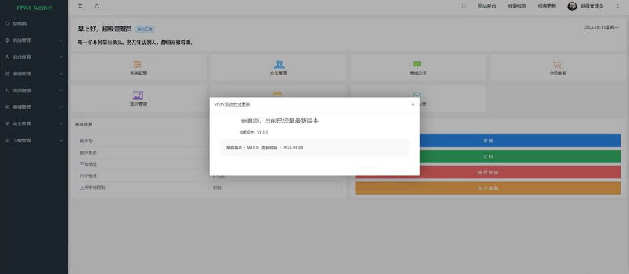Select the 50M upload limit value

pos(217,188)
